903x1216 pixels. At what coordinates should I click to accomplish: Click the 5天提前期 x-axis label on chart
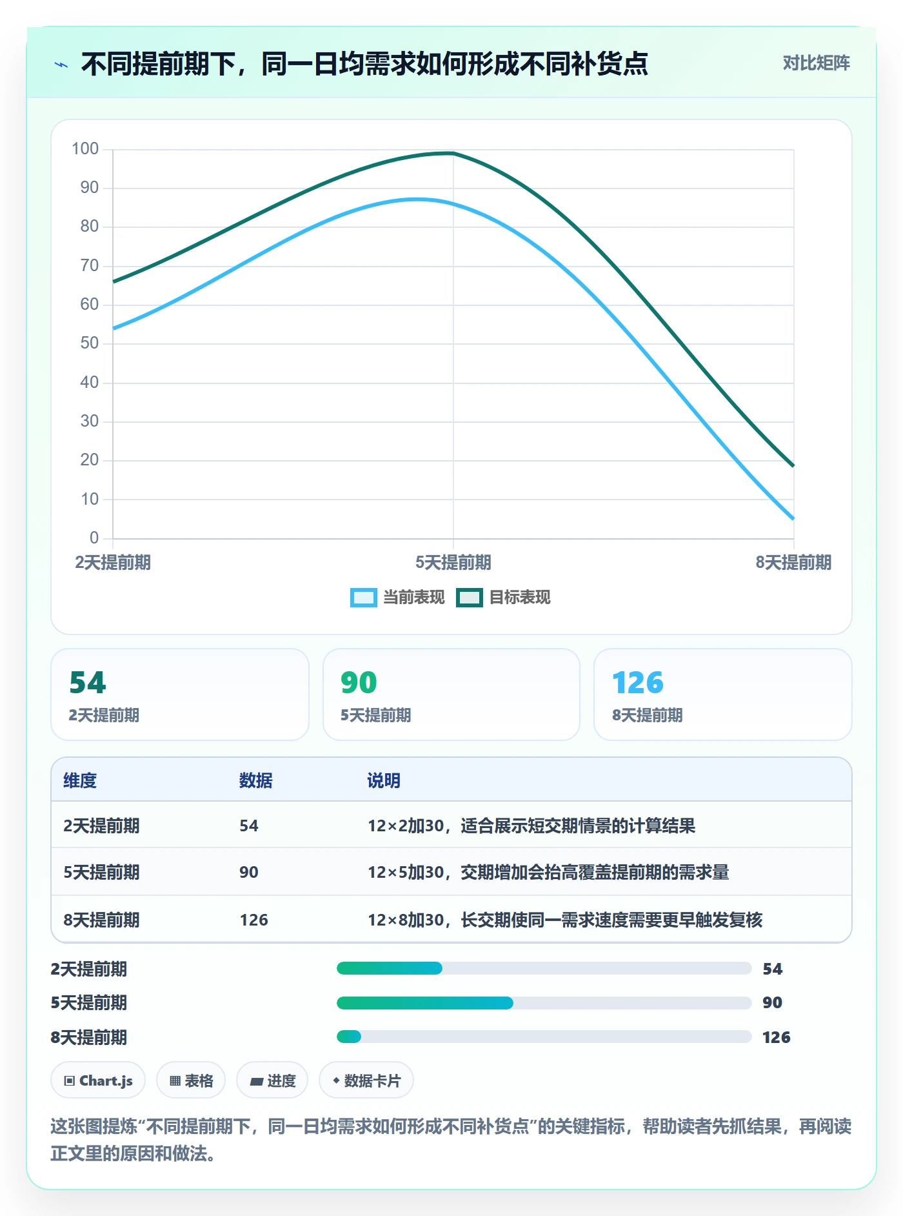pyautogui.click(x=453, y=562)
